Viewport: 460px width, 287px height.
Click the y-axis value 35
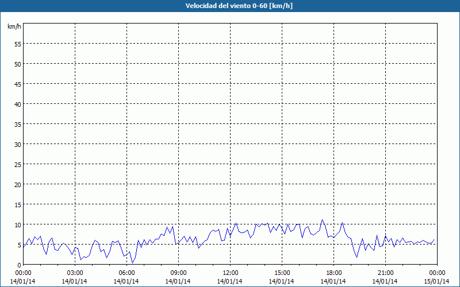point(18,125)
